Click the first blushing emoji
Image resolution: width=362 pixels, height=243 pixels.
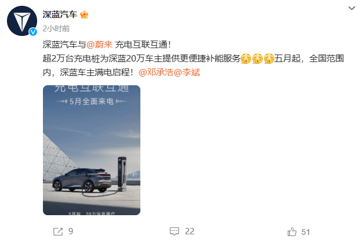246,59
